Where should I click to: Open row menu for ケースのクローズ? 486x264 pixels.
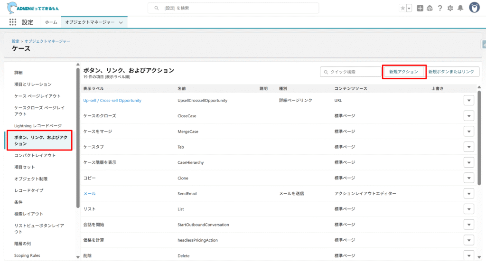468,116
